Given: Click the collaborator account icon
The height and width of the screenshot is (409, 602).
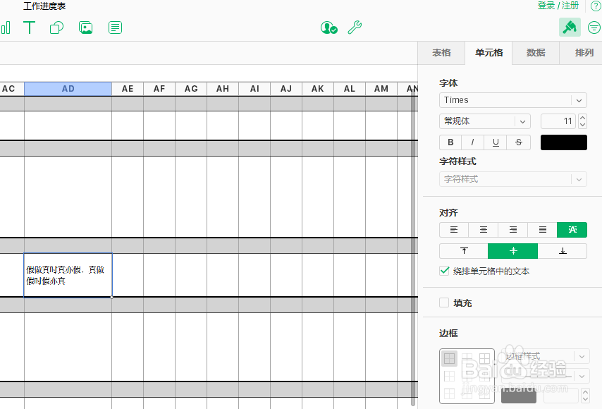Looking at the screenshot, I should [328, 28].
